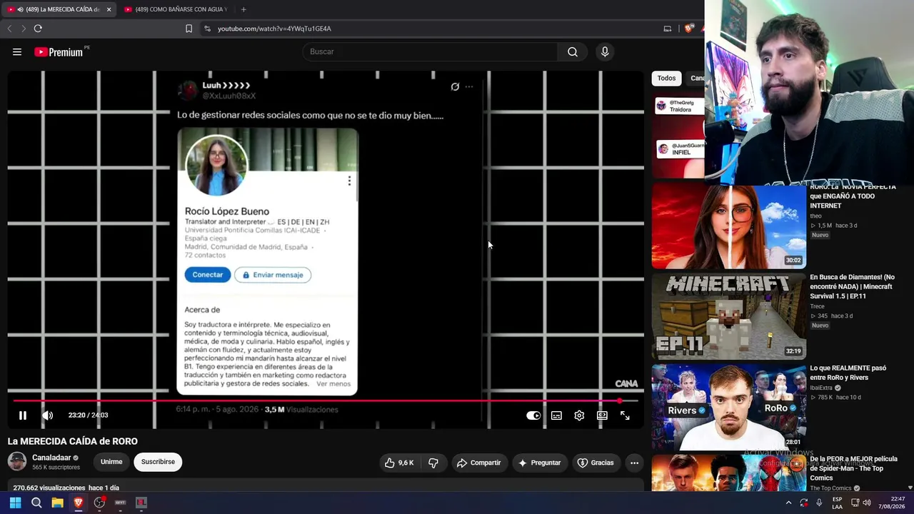The height and width of the screenshot is (514, 914).
Task: Visit the theo channel name
Action: click(815, 216)
